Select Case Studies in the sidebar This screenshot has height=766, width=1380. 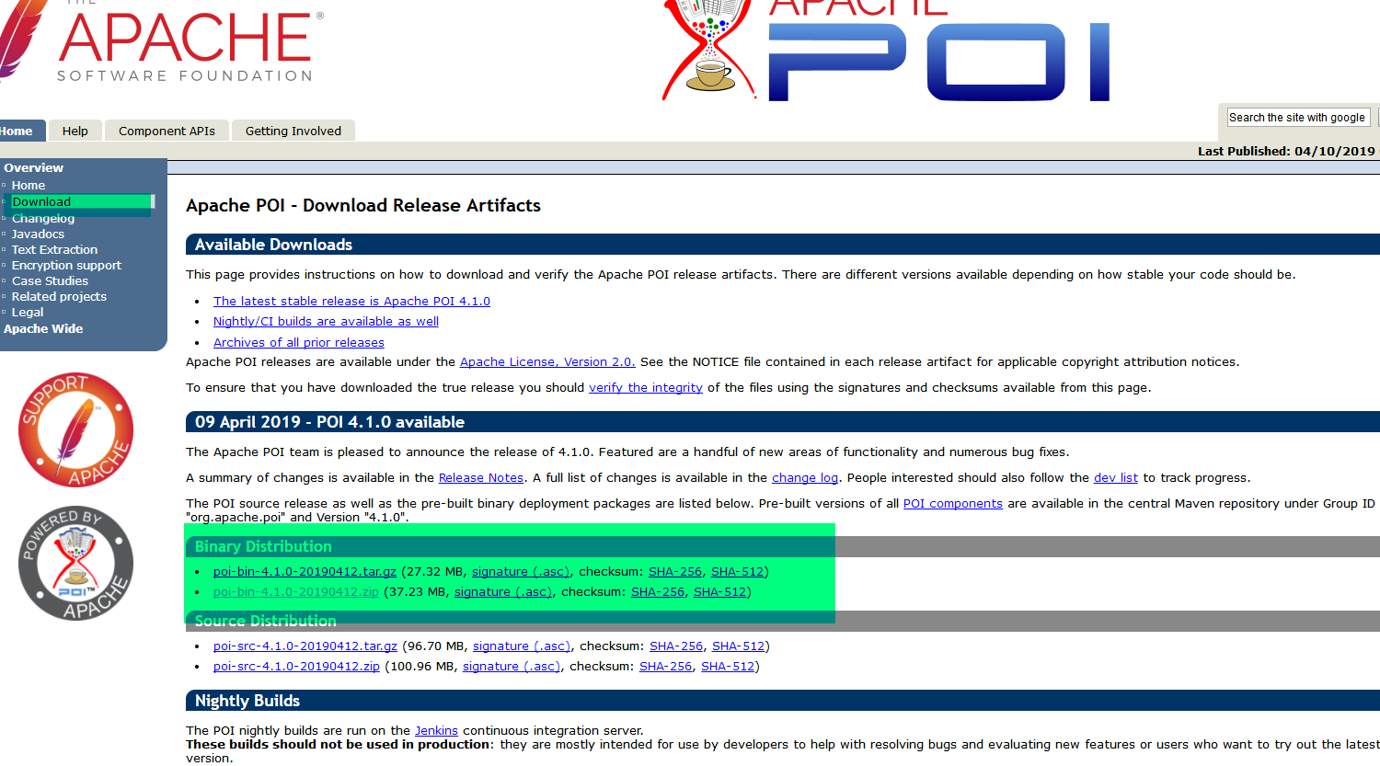50,280
